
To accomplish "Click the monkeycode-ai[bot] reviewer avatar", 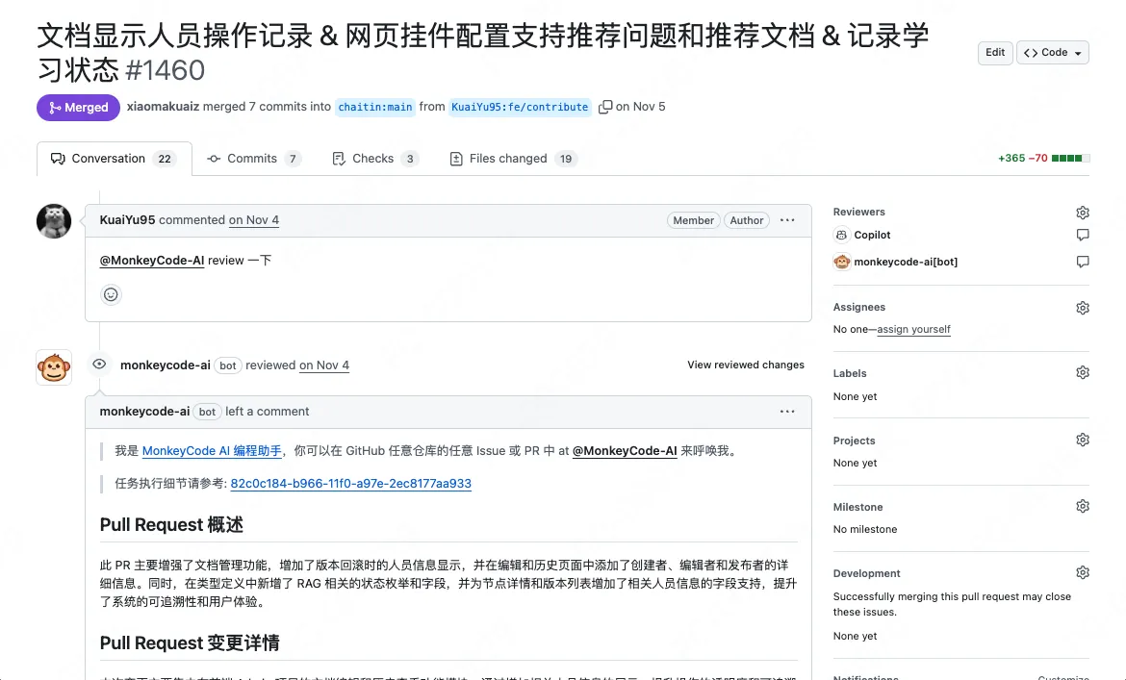I will pos(842,262).
